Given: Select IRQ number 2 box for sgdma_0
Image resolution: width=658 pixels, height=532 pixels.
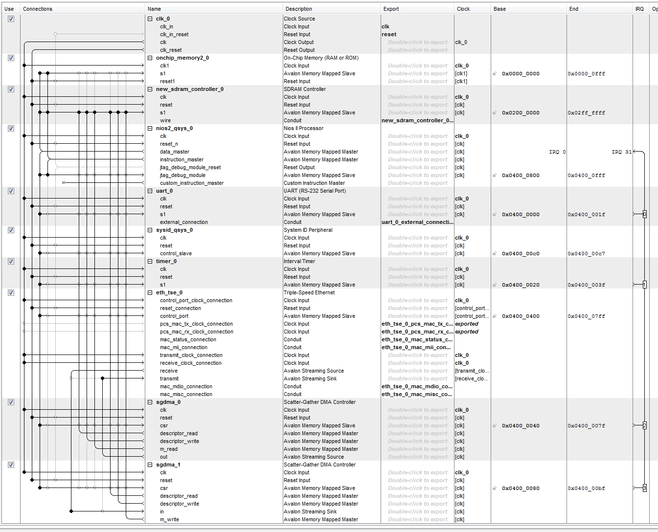Looking at the screenshot, I should pyautogui.click(x=644, y=425).
